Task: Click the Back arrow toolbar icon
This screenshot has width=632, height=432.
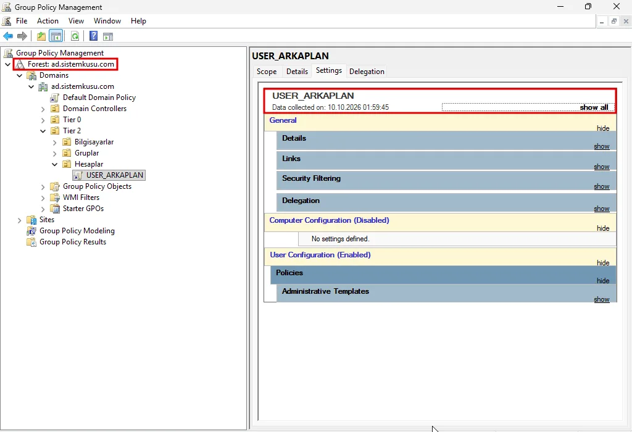Action: coord(7,36)
